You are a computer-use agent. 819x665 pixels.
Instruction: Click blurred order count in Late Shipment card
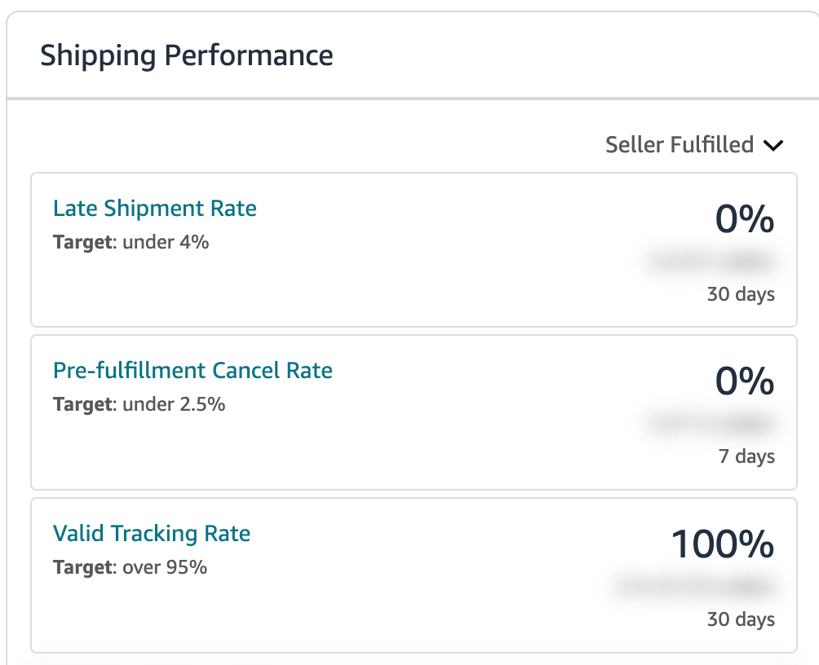click(711, 262)
